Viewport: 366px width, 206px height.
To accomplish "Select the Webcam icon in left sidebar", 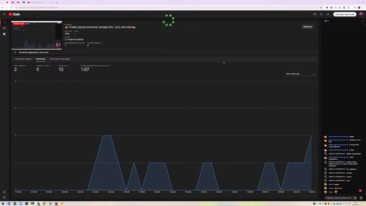I will (x=4, y=28).
